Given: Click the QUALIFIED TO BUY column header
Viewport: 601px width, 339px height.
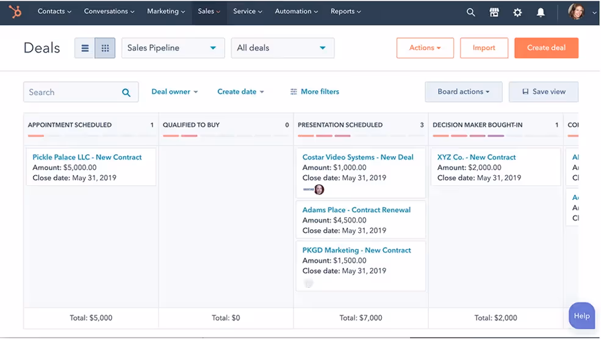Looking at the screenshot, I should (x=191, y=125).
